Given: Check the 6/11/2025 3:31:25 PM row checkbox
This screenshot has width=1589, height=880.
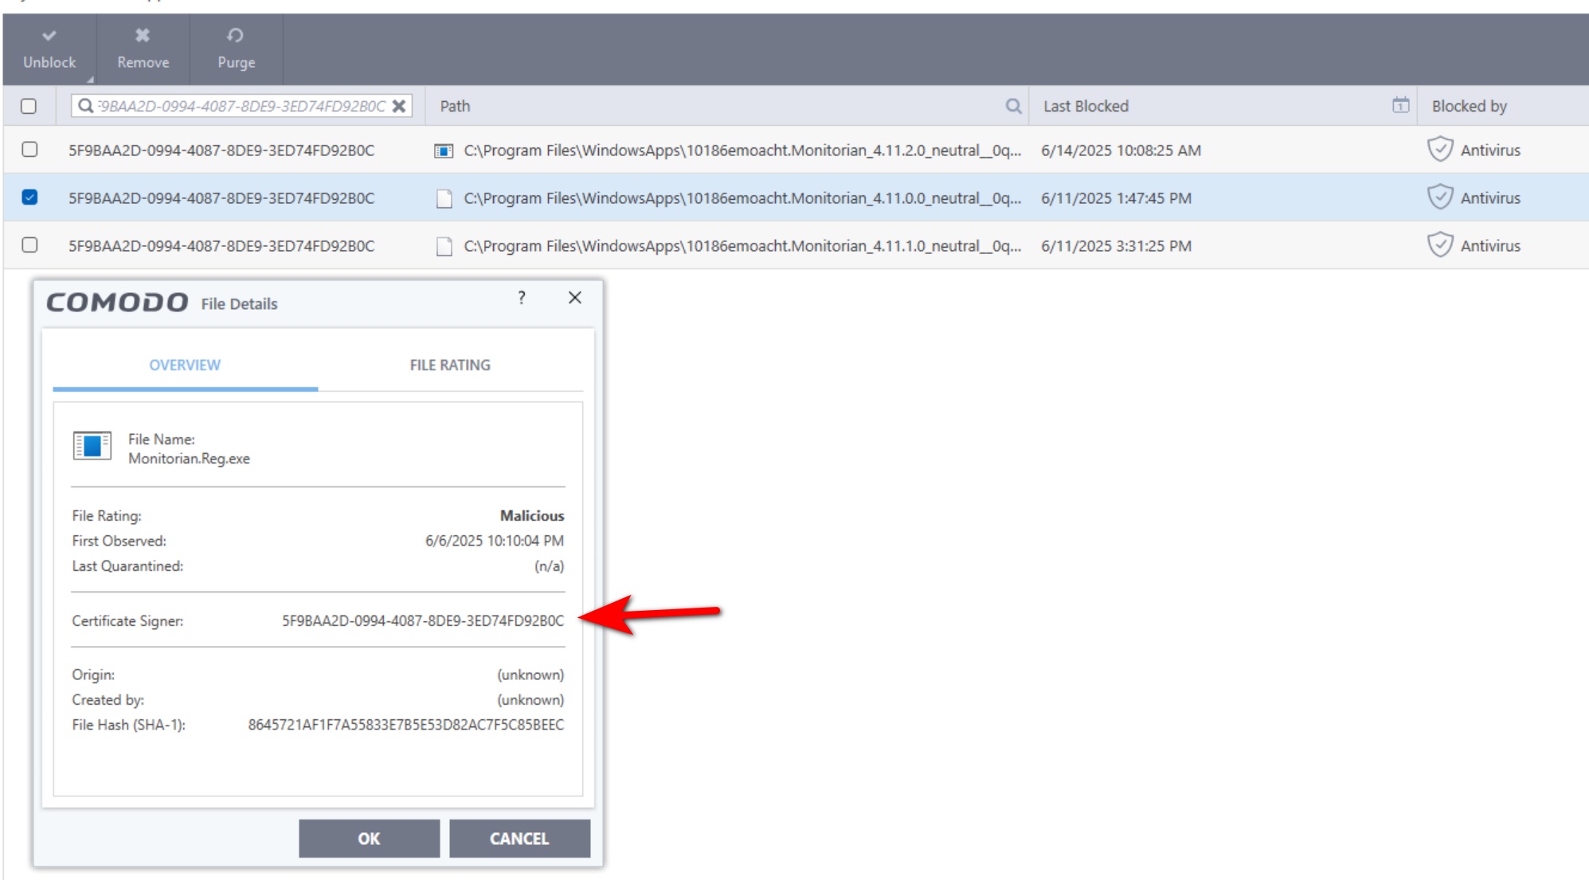Looking at the screenshot, I should [29, 244].
